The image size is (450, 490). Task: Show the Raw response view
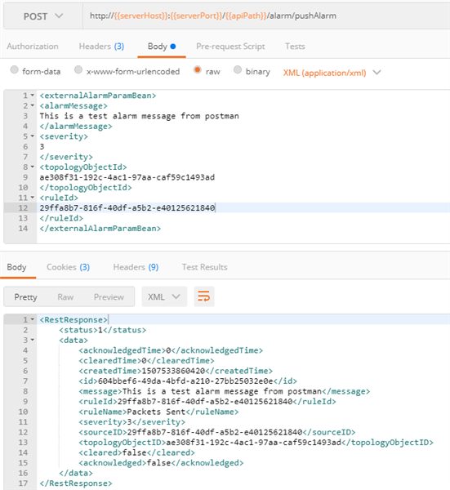coord(65,297)
